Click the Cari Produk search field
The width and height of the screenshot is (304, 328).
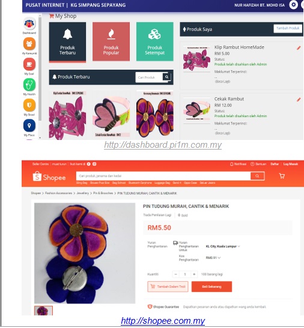(x=149, y=77)
